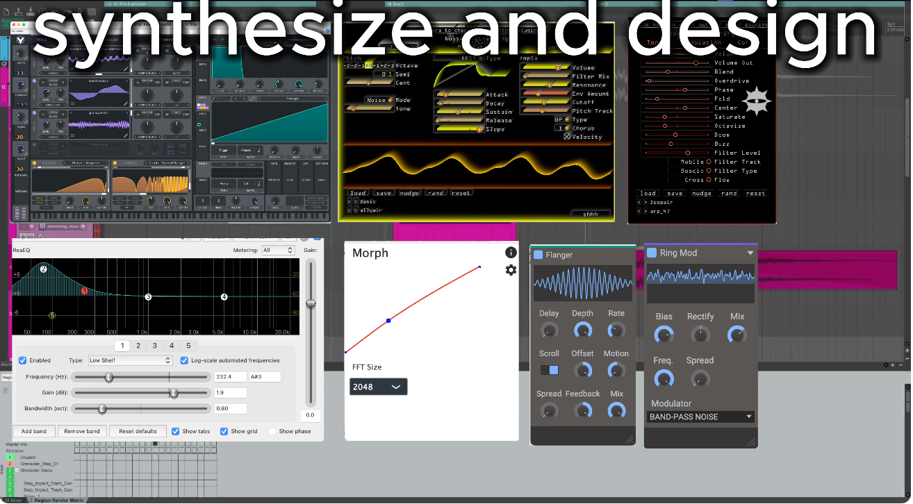Open the ReaEQ Metering dropdown
Image resolution: width=913 pixels, height=504 pixels.
[x=278, y=250]
